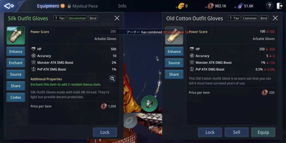Image resolution: width=286 pixels, height=143 pixels.
Task: Open the Info tab
Action: (122, 6)
